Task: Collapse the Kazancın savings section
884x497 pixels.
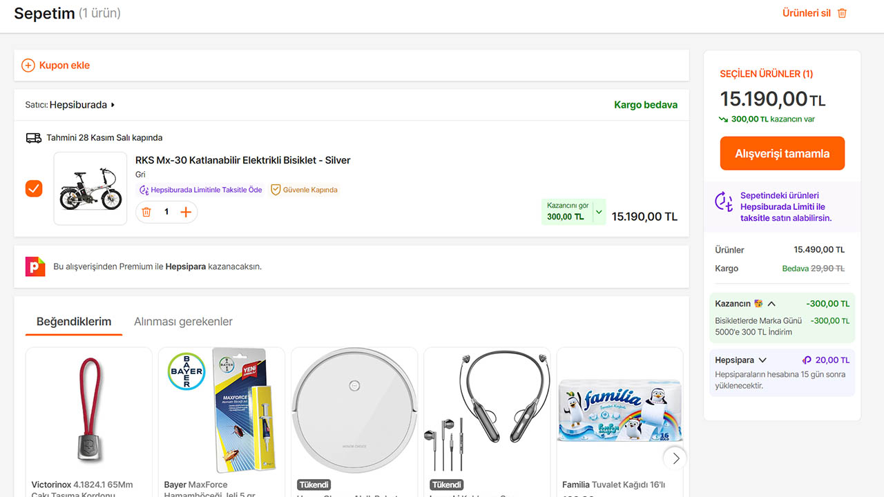Action: (771, 304)
